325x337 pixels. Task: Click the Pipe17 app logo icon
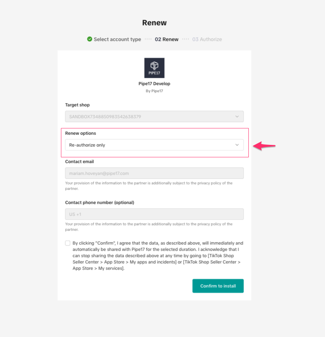154,68
